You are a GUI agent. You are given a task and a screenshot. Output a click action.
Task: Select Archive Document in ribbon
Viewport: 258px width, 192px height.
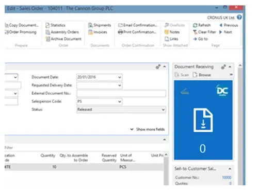(x=63, y=39)
